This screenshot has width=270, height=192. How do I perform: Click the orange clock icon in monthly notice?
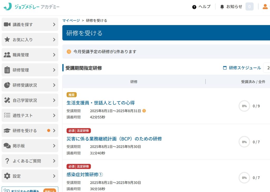pyautogui.click(x=69, y=52)
